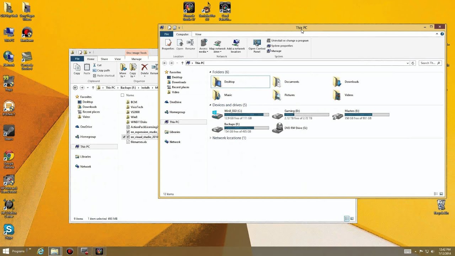The width and height of the screenshot is (455, 256).
Task: Click Copy path in Clipboard group
Action: click(x=101, y=70)
